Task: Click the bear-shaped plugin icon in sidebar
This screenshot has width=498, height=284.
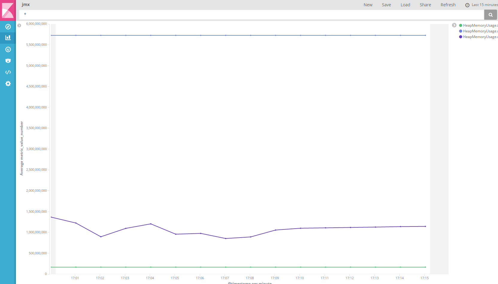Action: click(x=8, y=61)
